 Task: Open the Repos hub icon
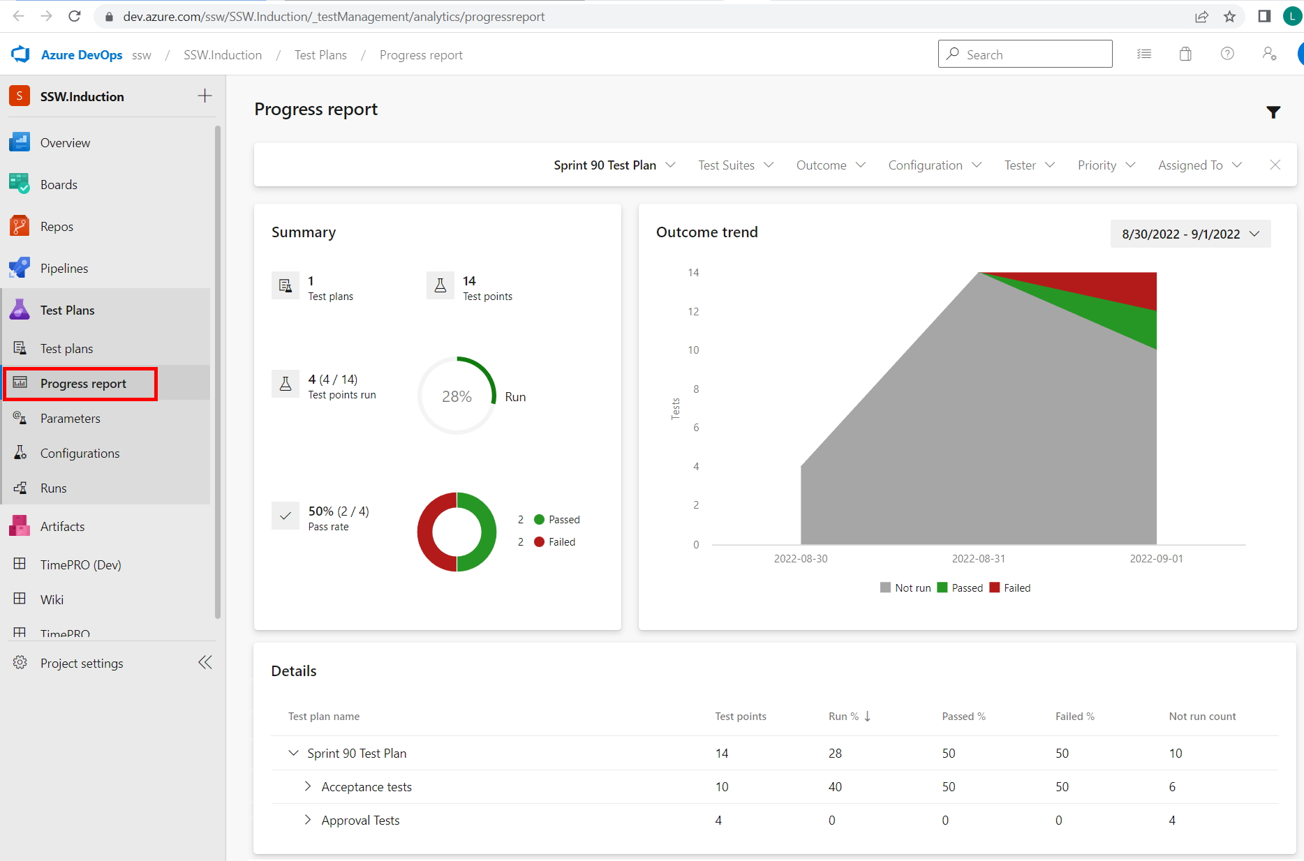coord(20,226)
